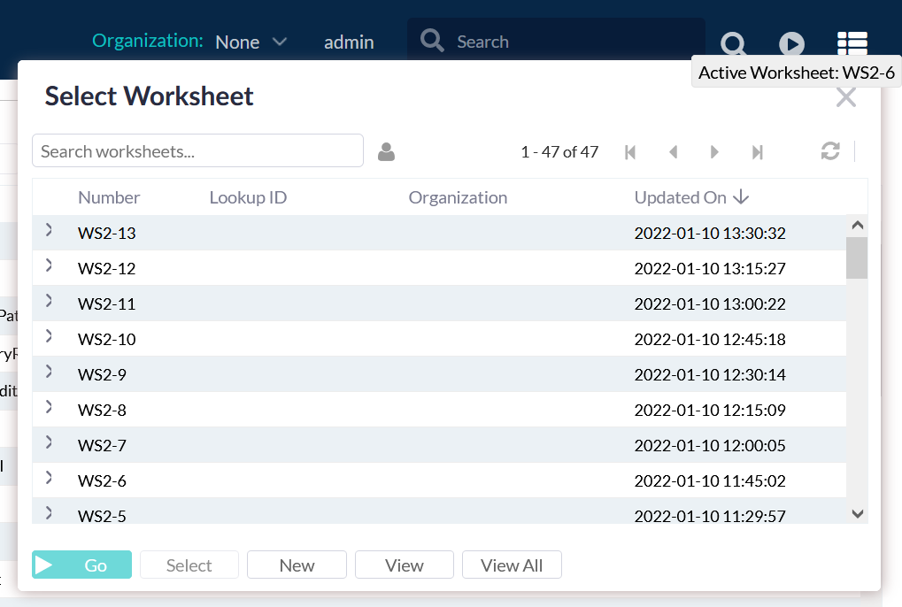The height and width of the screenshot is (607, 902).
Task: Open the Organization dropdown
Action: 251,42
